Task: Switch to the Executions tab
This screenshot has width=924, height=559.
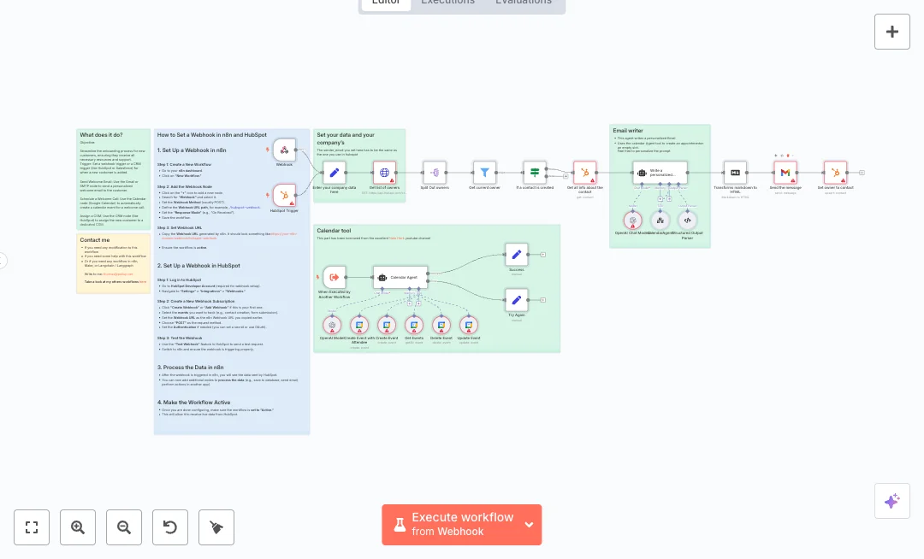Action: coord(447,3)
